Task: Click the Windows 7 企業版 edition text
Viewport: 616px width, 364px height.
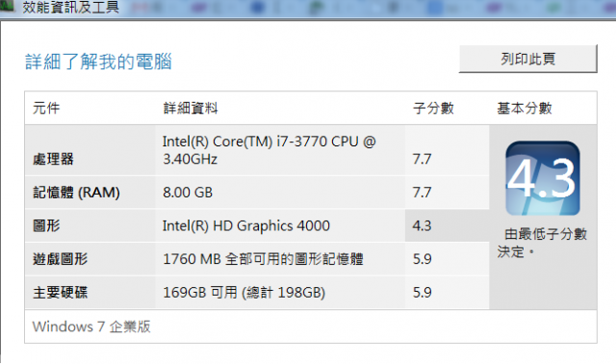Action: click(91, 326)
